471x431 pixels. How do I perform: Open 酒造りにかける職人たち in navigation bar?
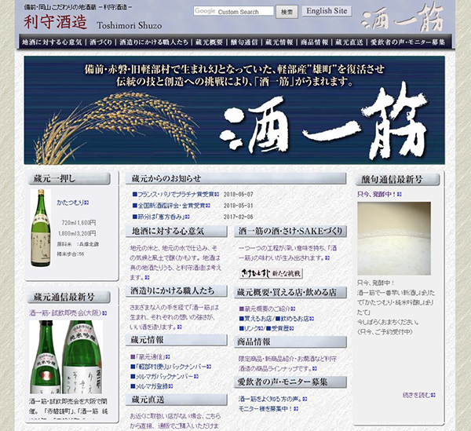point(154,42)
